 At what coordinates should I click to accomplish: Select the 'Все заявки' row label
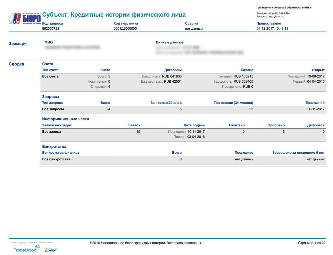[51, 131]
